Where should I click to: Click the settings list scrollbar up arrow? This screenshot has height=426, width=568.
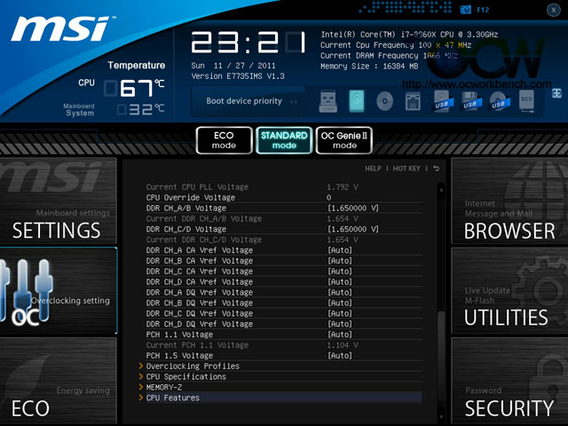(x=441, y=189)
